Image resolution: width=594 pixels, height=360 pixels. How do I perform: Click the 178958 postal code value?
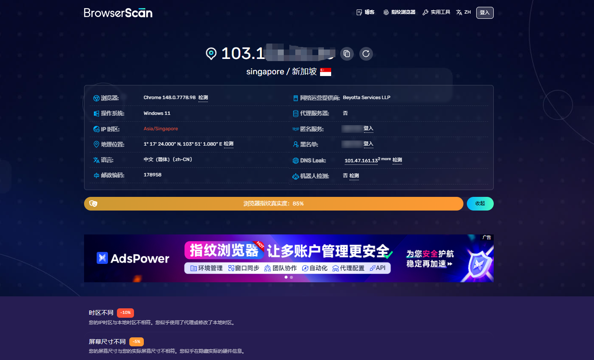152,175
